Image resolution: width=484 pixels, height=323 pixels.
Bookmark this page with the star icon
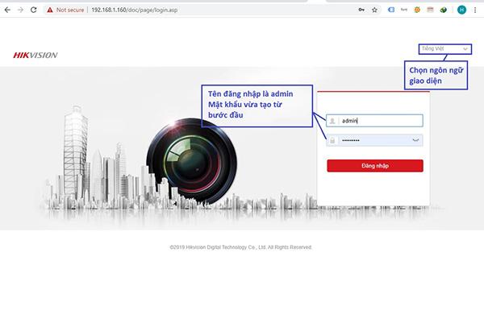(374, 10)
